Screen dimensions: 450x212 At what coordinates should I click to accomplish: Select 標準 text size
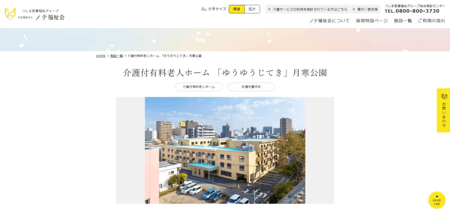click(x=237, y=9)
